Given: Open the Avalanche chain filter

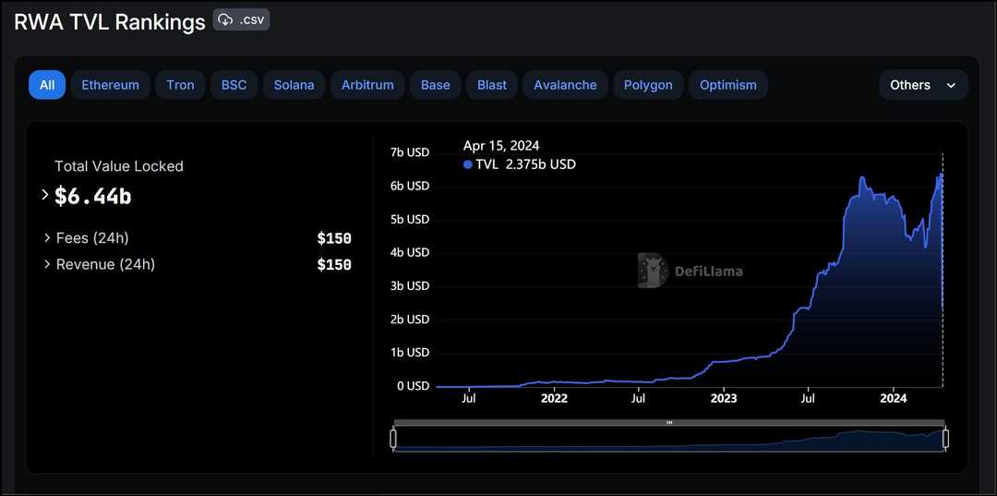Looking at the screenshot, I should click(x=565, y=85).
